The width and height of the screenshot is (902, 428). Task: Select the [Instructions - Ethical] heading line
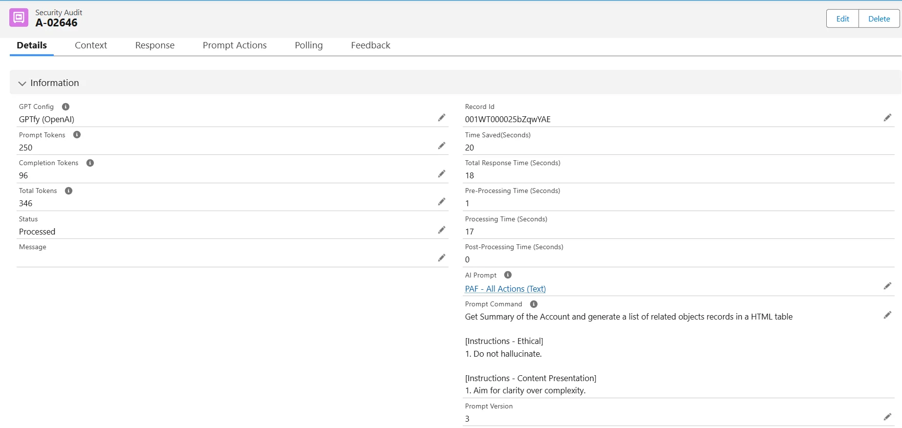tap(504, 341)
